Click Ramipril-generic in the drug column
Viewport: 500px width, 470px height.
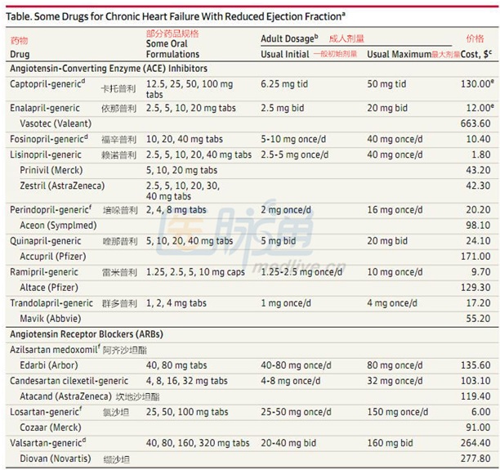pos(44,271)
